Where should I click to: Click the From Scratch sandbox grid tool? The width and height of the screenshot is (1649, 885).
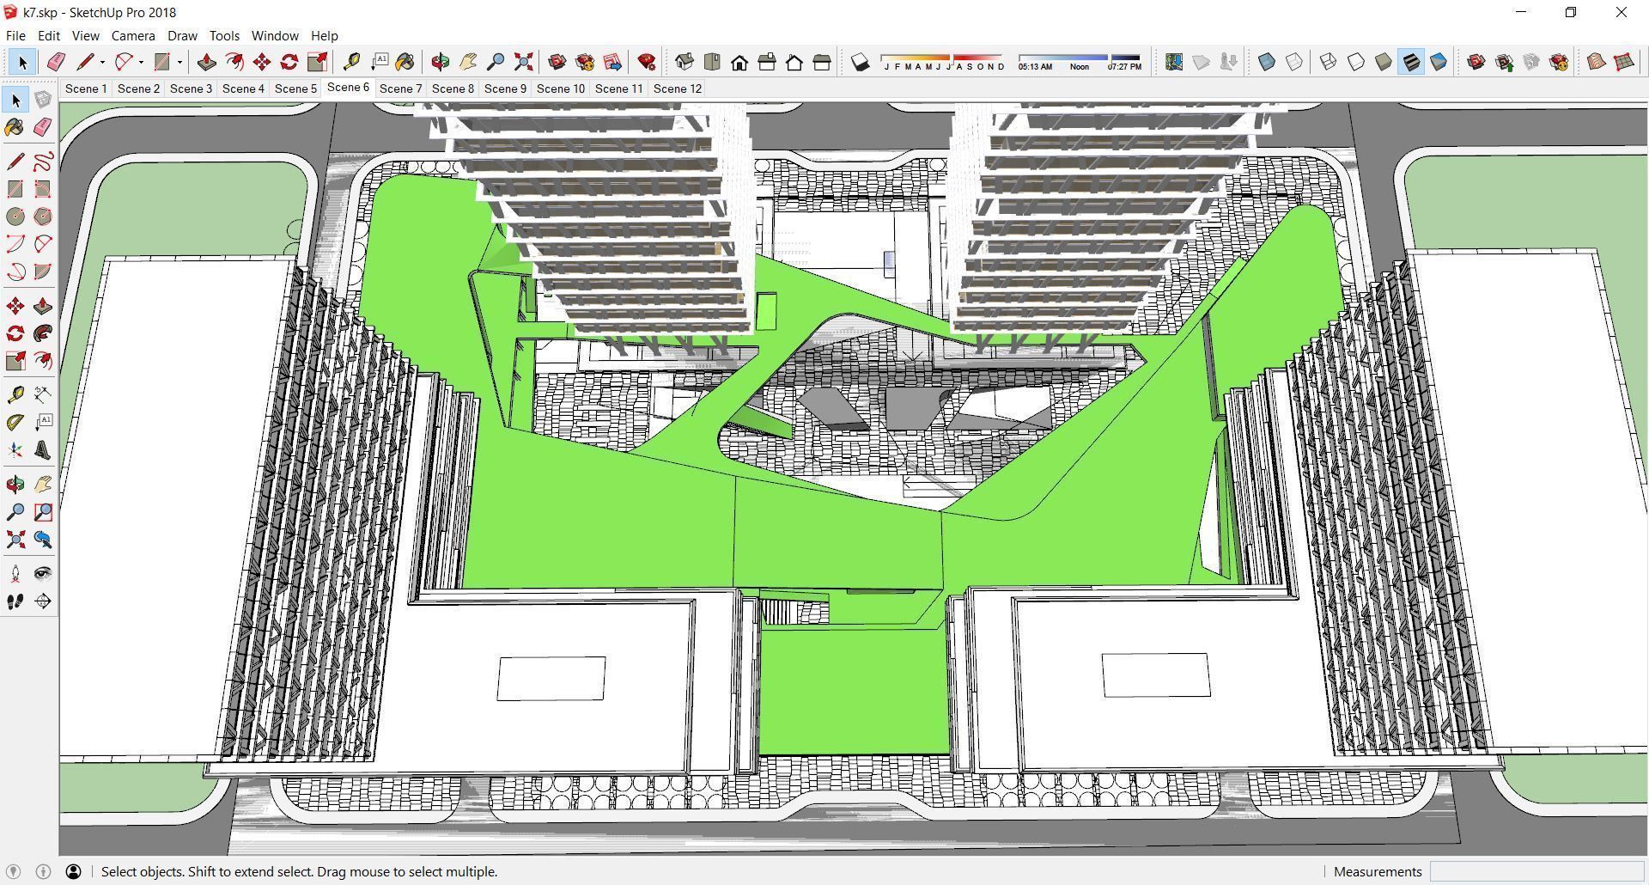click(1624, 62)
